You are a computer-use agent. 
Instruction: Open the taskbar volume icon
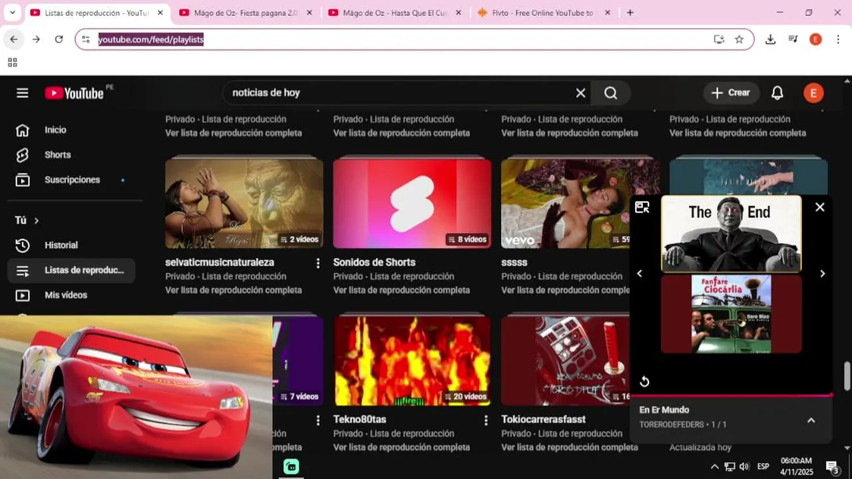click(x=744, y=466)
